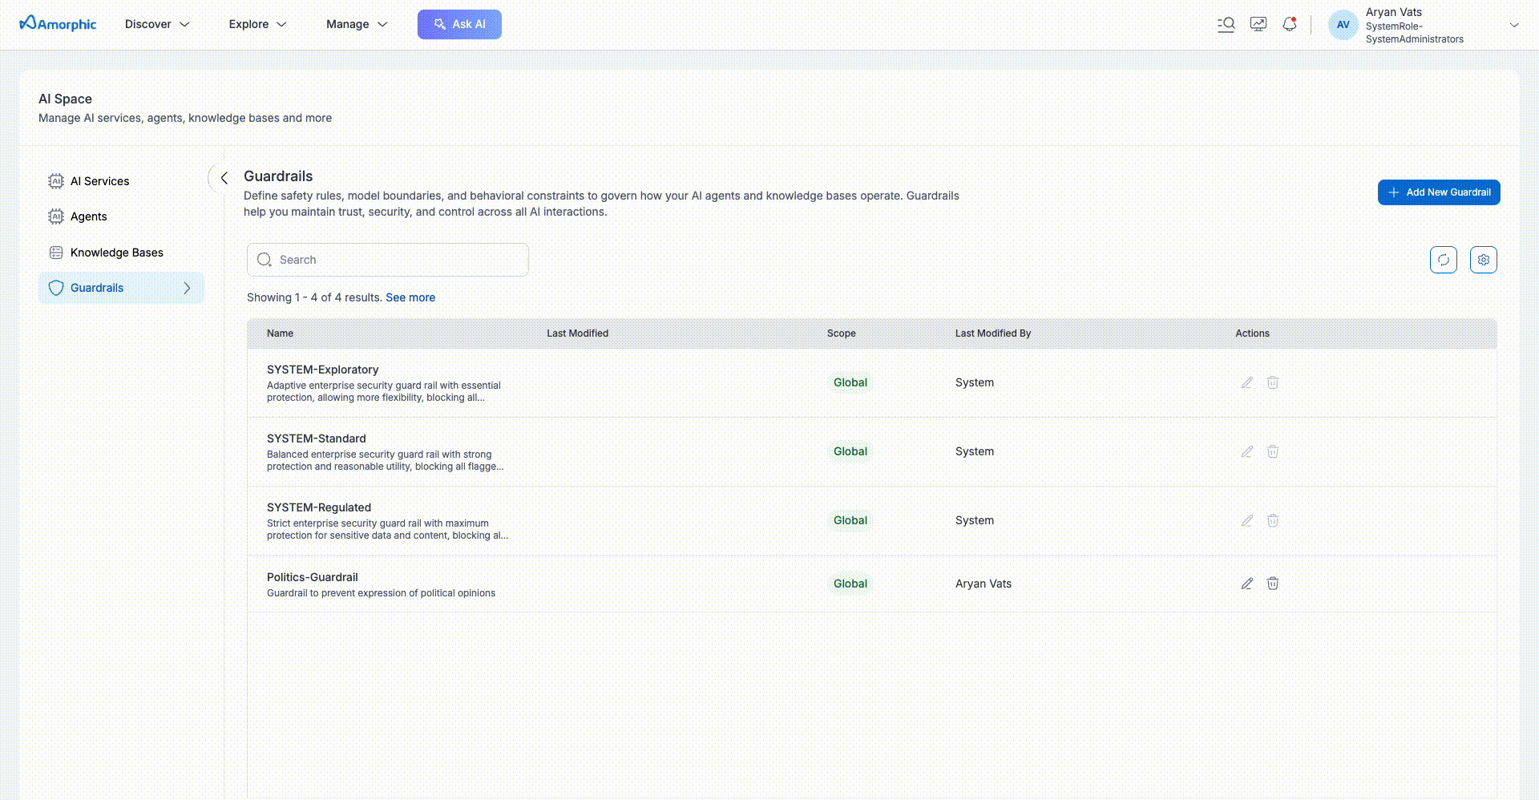
Task: Click the Add New Guardrail button
Action: click(1438, 192)
